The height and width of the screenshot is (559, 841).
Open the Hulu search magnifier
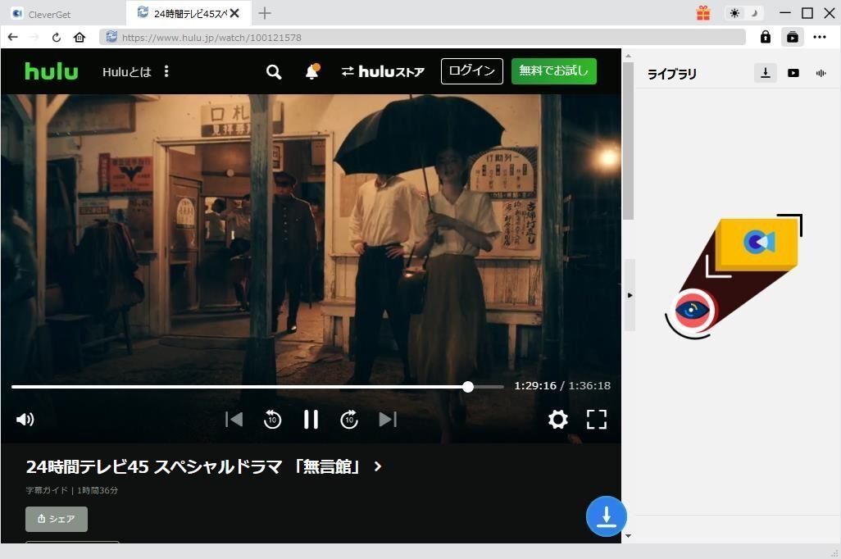pyautogui.click(x=274, y=72)
